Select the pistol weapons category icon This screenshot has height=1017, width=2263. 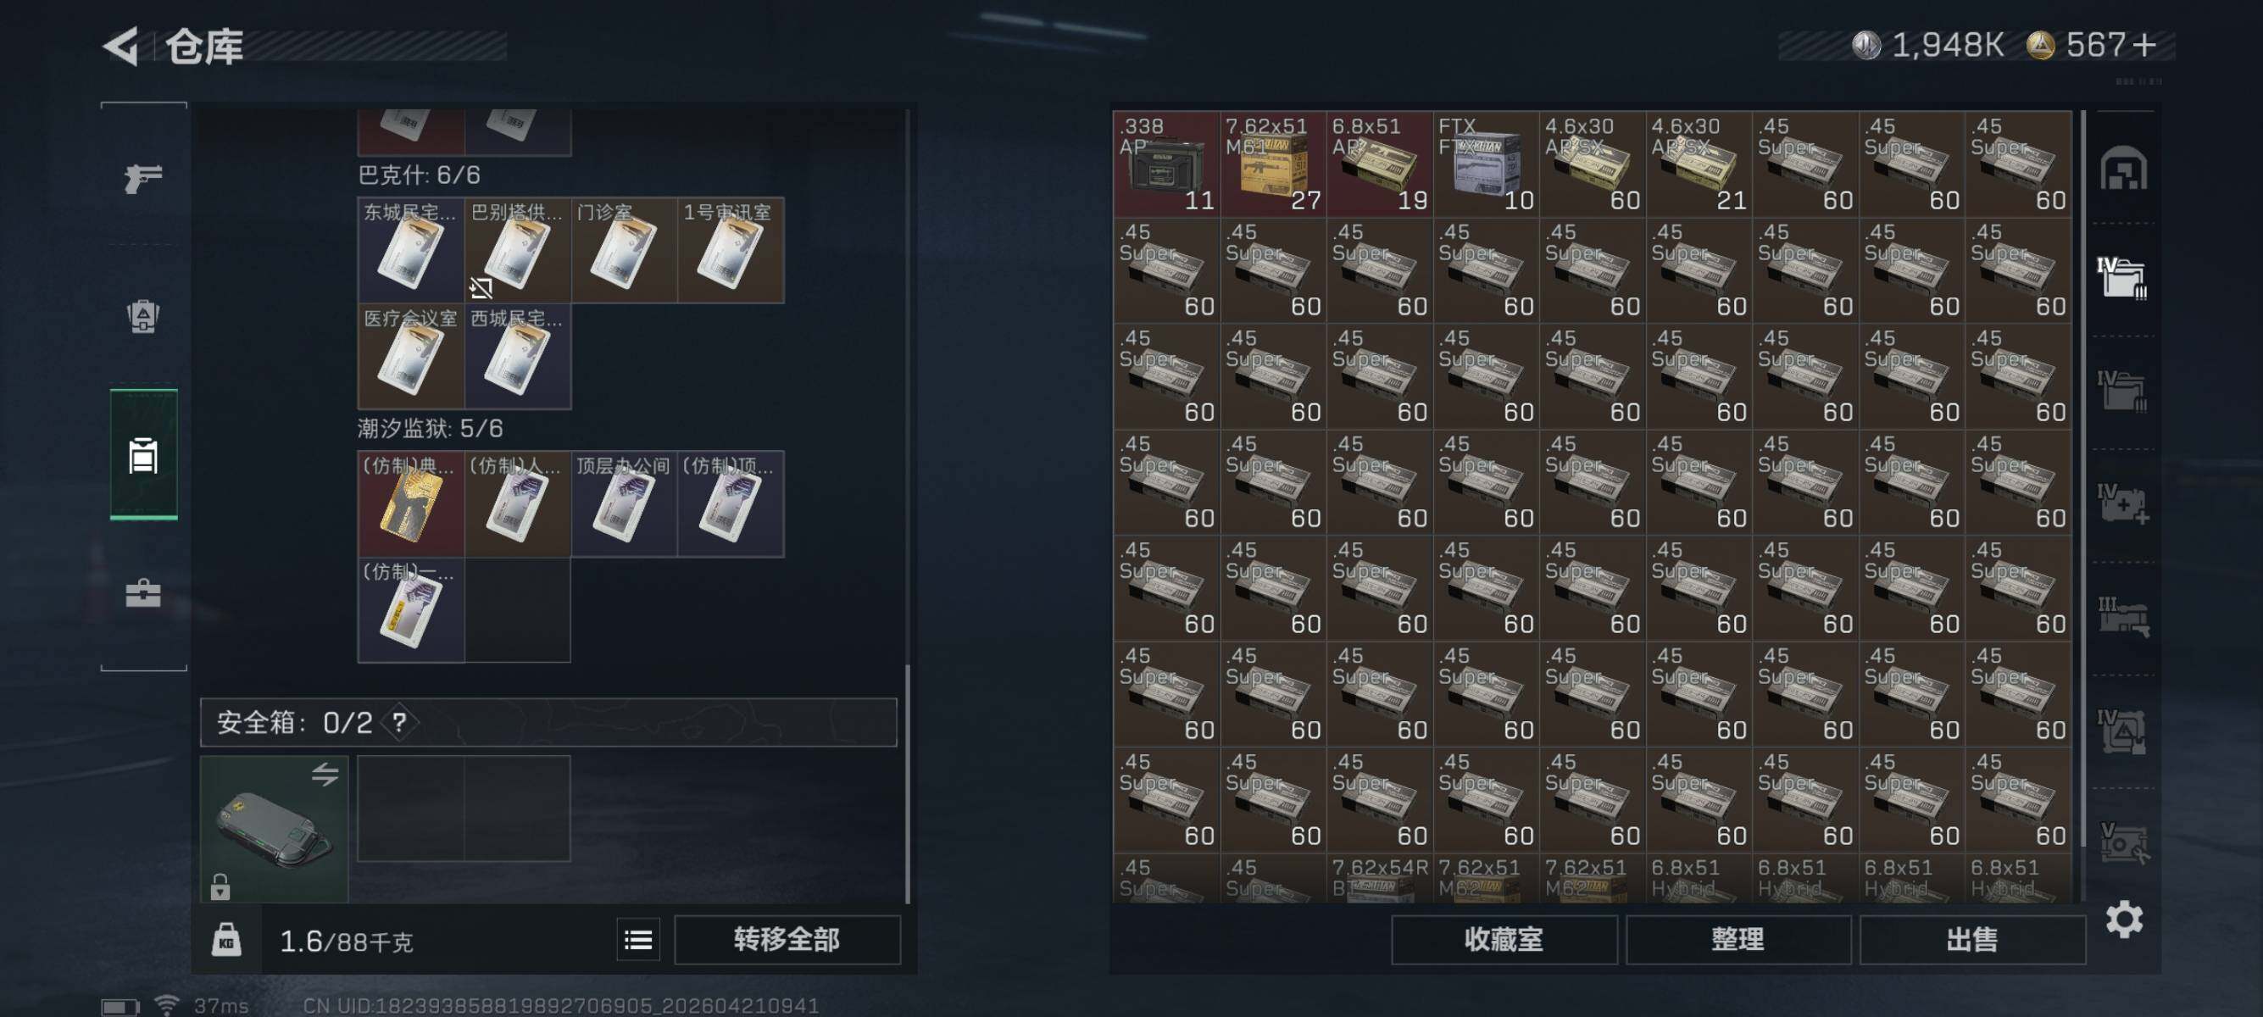click(x=143, y=178)
